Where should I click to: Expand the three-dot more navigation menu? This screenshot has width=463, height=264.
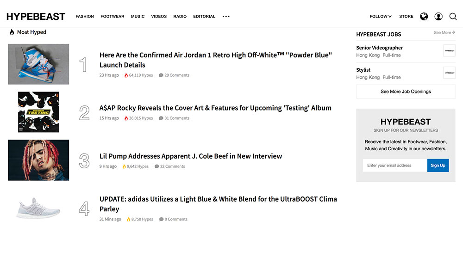(x=226, y=17)
